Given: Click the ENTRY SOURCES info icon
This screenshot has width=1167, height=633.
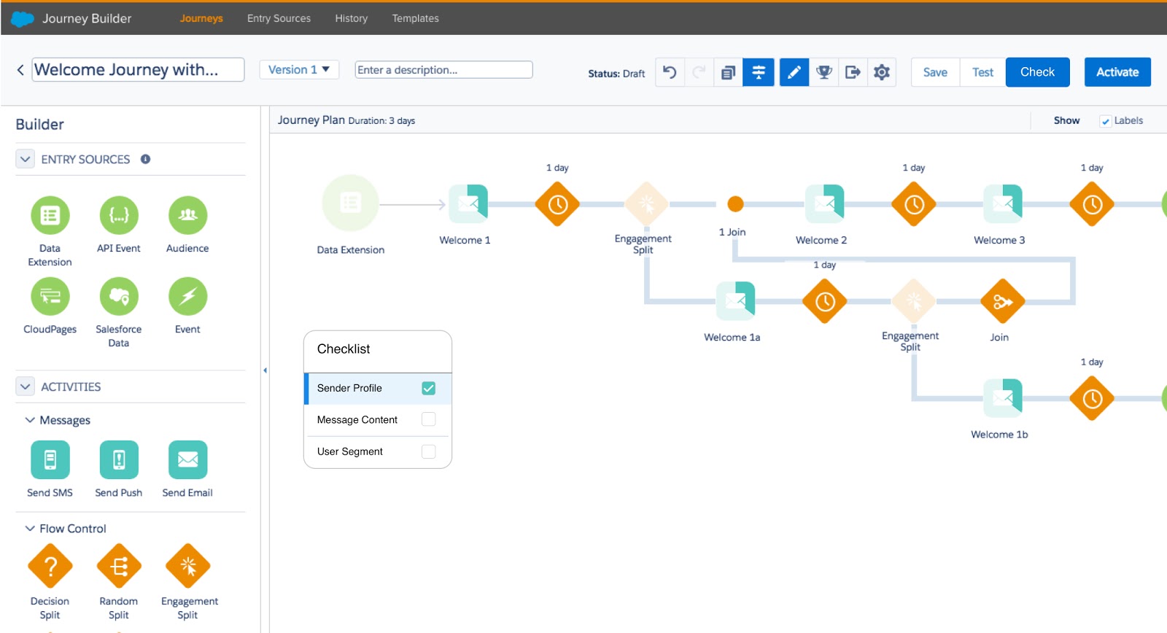Looking at the screenshot, I should (146, 159).
